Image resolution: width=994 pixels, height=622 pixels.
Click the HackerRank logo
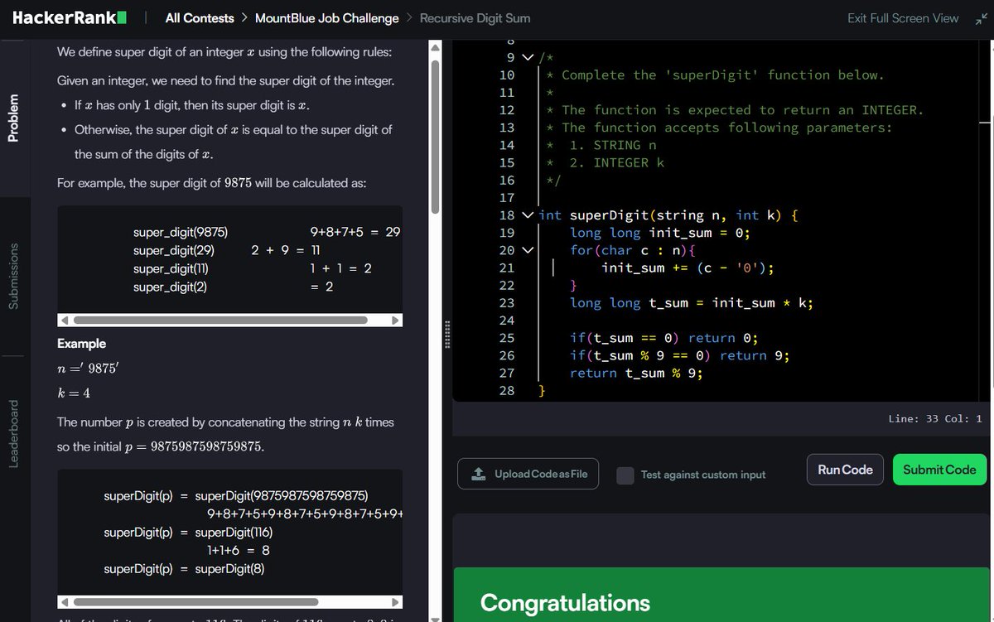tap(70, 17)
